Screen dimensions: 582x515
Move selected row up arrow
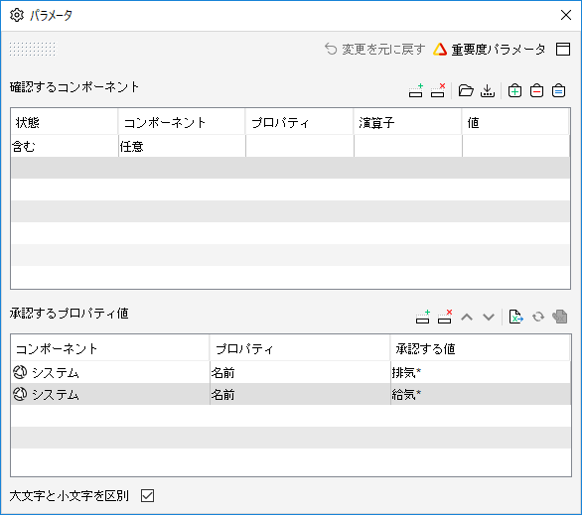click(x=467, y=317)
